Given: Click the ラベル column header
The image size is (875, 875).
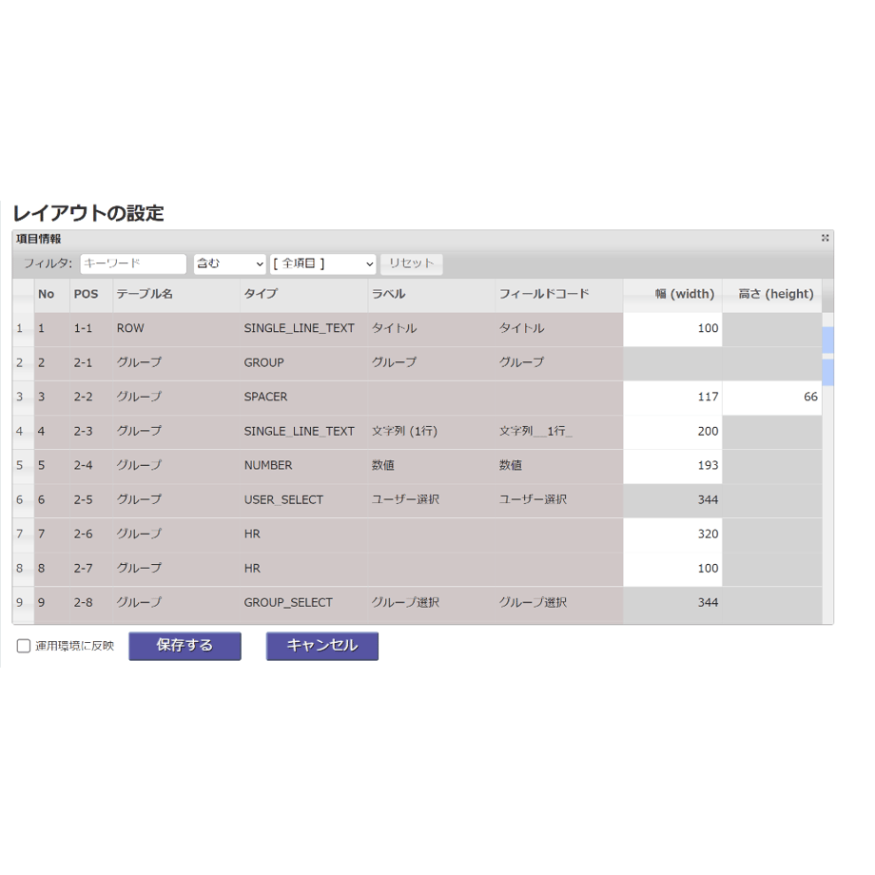Looking at the screenshot, I should point(432,295).
